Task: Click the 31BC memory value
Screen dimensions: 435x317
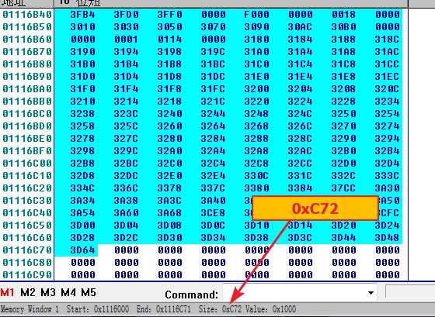Action: point(213,64)
